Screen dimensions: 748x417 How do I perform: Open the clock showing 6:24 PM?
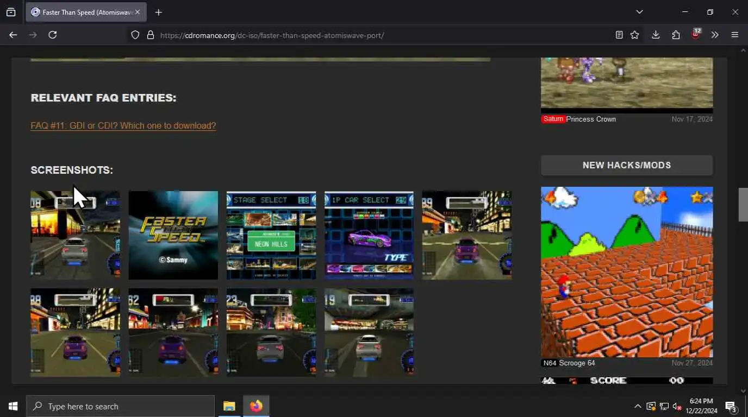tap(701, 406)
